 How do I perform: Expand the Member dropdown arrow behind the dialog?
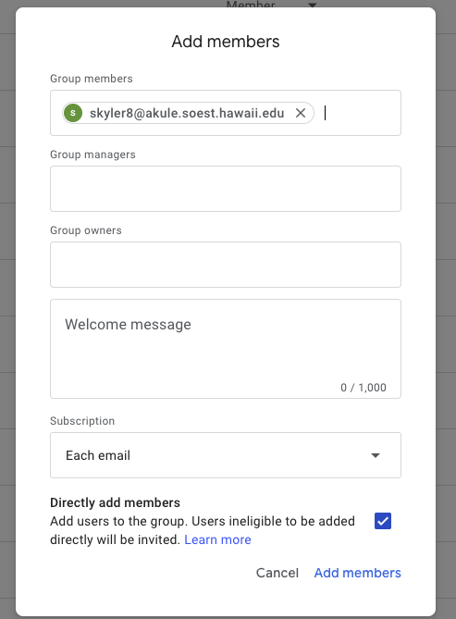tap(313, 5)
